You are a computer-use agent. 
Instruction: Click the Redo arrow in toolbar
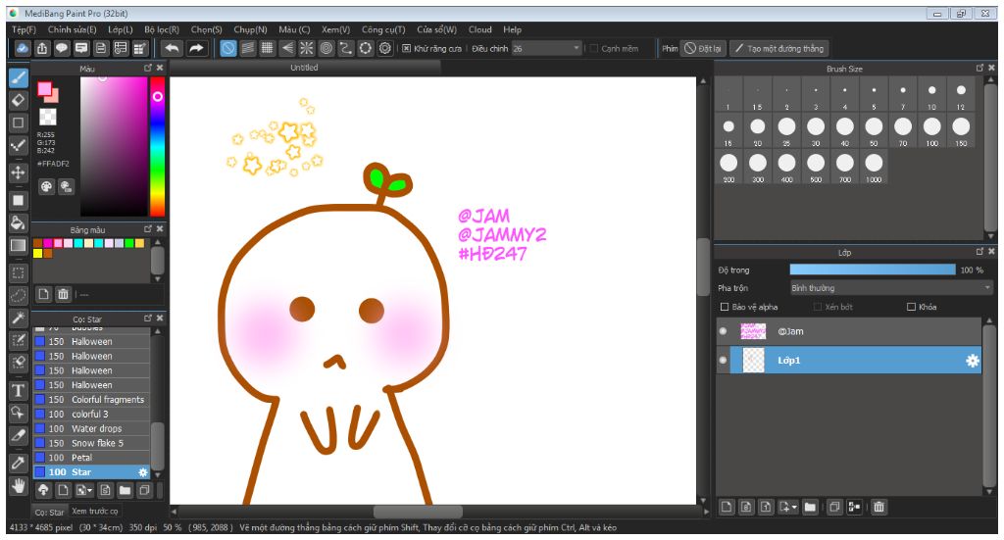(196, 48)
